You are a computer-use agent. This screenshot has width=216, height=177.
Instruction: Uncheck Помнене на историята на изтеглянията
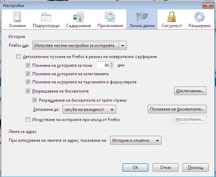[28, 74]
